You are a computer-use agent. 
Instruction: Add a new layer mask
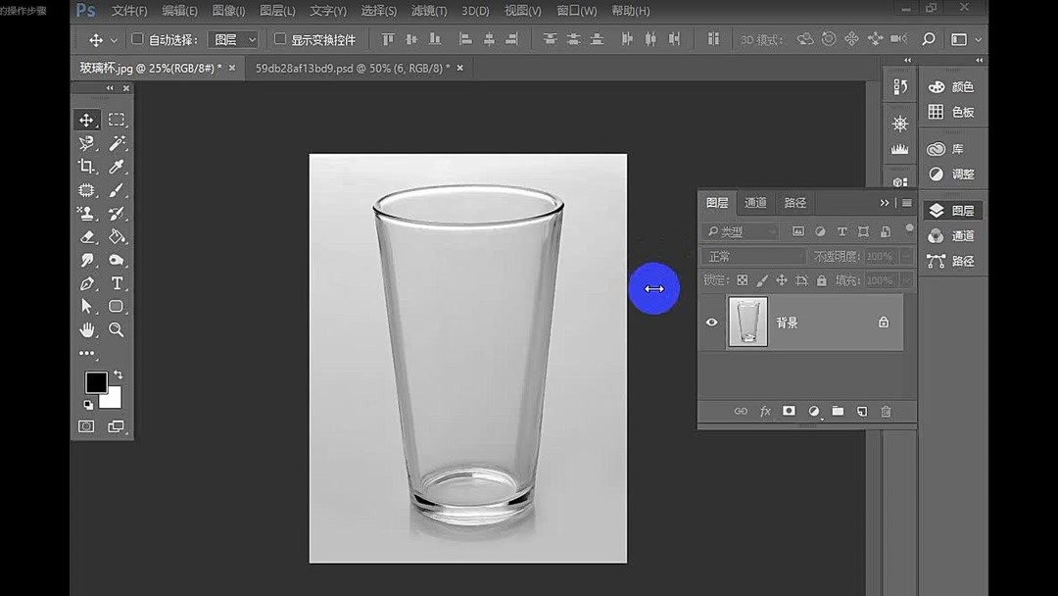coord(789,411)
